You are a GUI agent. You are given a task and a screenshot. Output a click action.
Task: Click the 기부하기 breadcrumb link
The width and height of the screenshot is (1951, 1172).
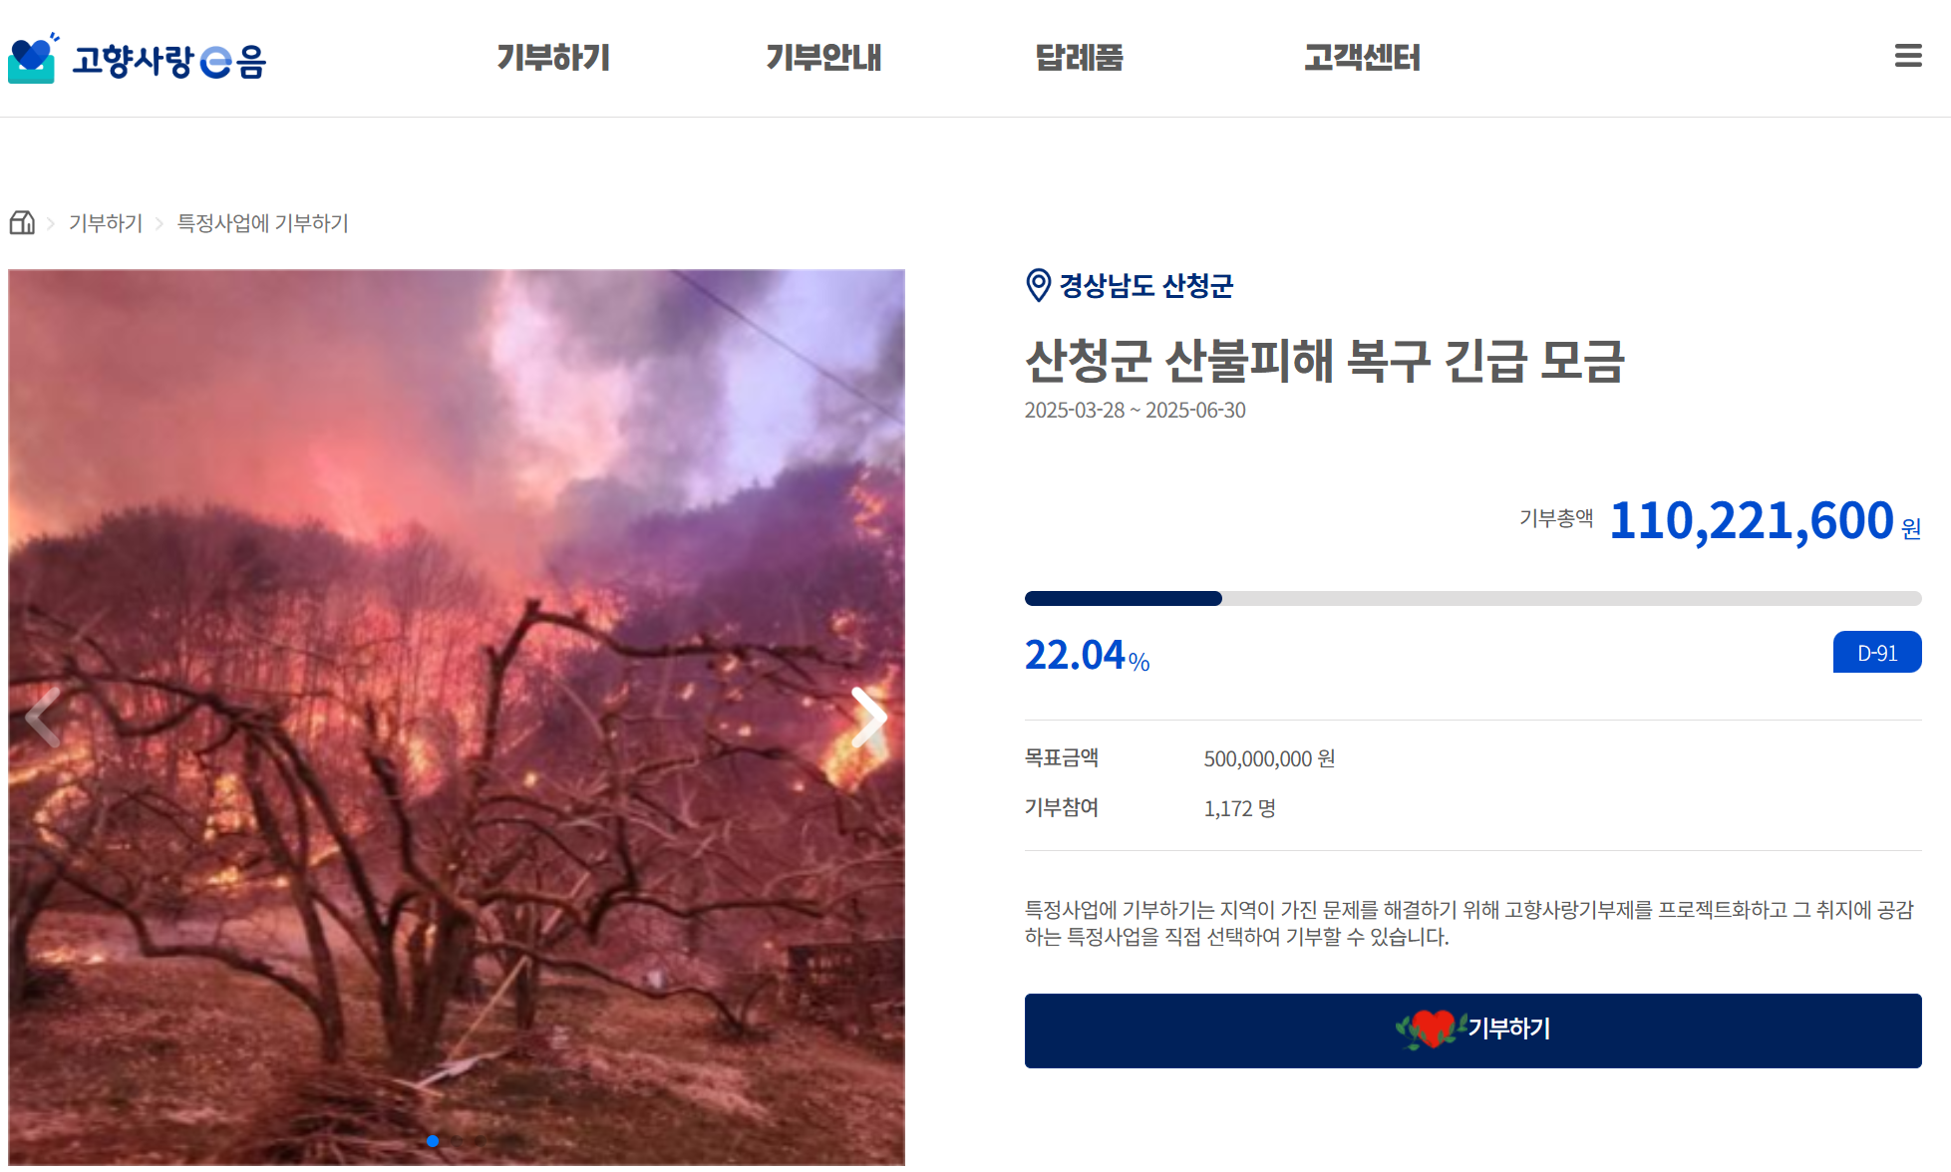tap(106, 223)
